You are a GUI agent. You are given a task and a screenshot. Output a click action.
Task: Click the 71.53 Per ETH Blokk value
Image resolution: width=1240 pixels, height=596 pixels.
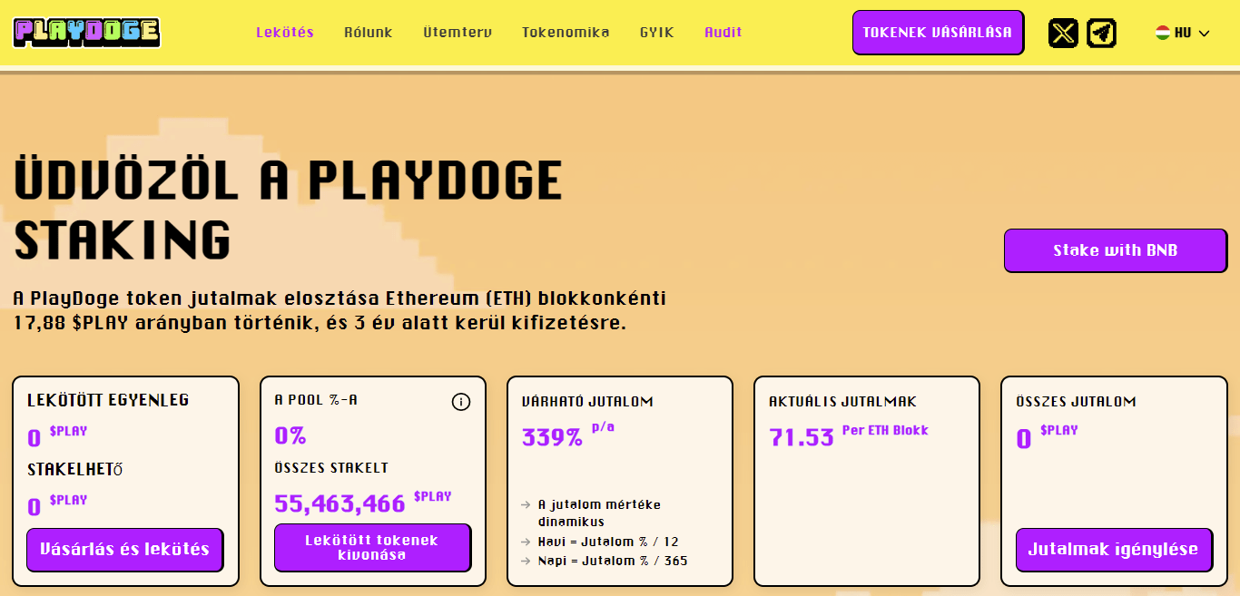point(801,437)
